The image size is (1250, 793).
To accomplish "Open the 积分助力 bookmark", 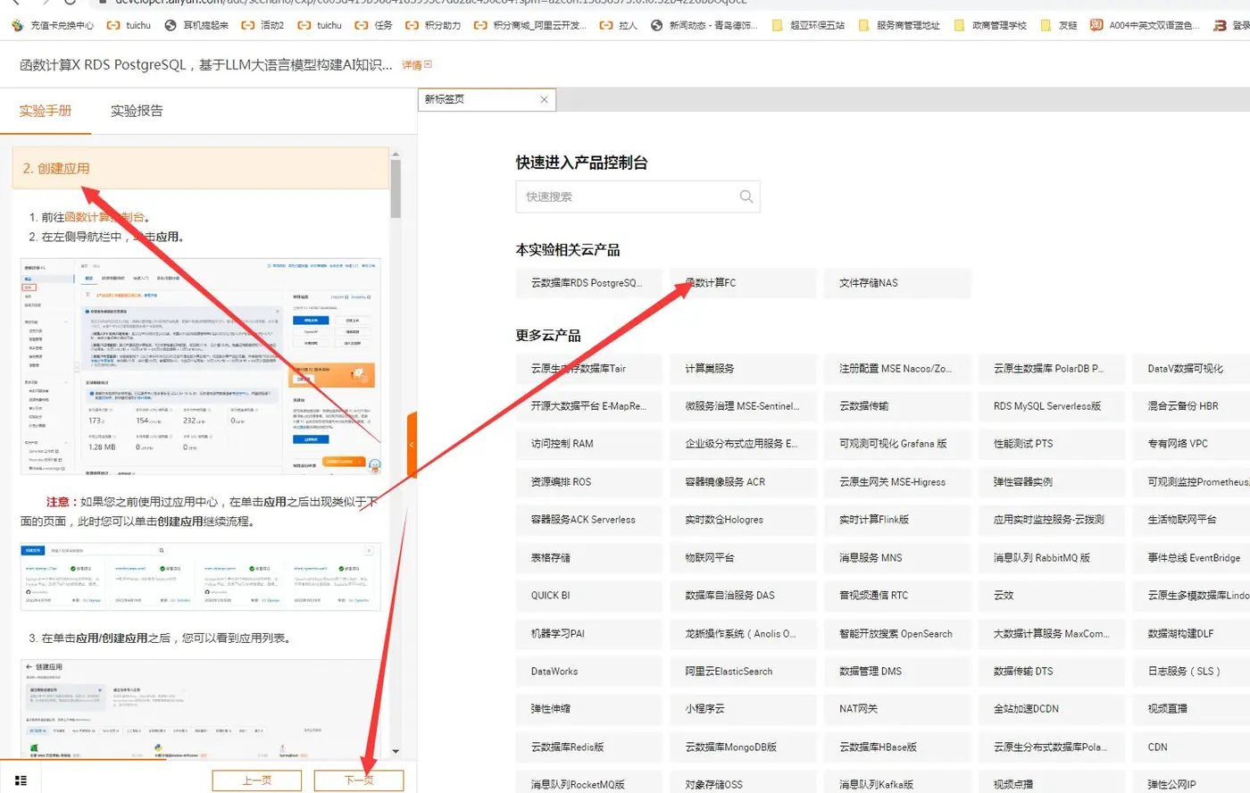I will (x=433, y=25).
